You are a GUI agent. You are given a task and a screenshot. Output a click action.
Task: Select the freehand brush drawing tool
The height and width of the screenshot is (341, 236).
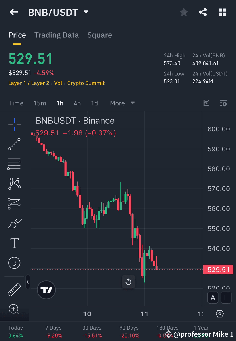point(14,223)
